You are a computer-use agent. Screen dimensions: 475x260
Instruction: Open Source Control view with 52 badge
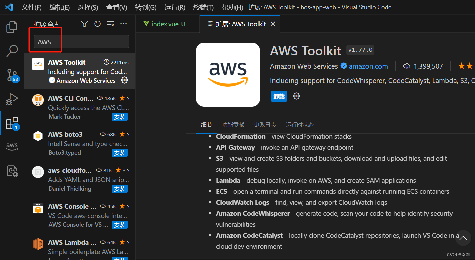13,75
